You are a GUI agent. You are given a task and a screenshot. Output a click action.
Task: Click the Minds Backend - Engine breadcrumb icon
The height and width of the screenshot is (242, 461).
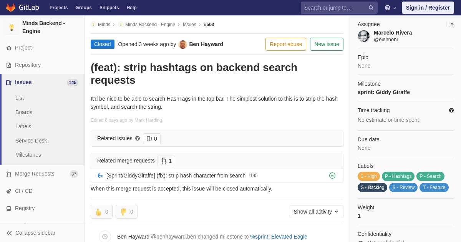pyautogui.click(x=121, y=25)
